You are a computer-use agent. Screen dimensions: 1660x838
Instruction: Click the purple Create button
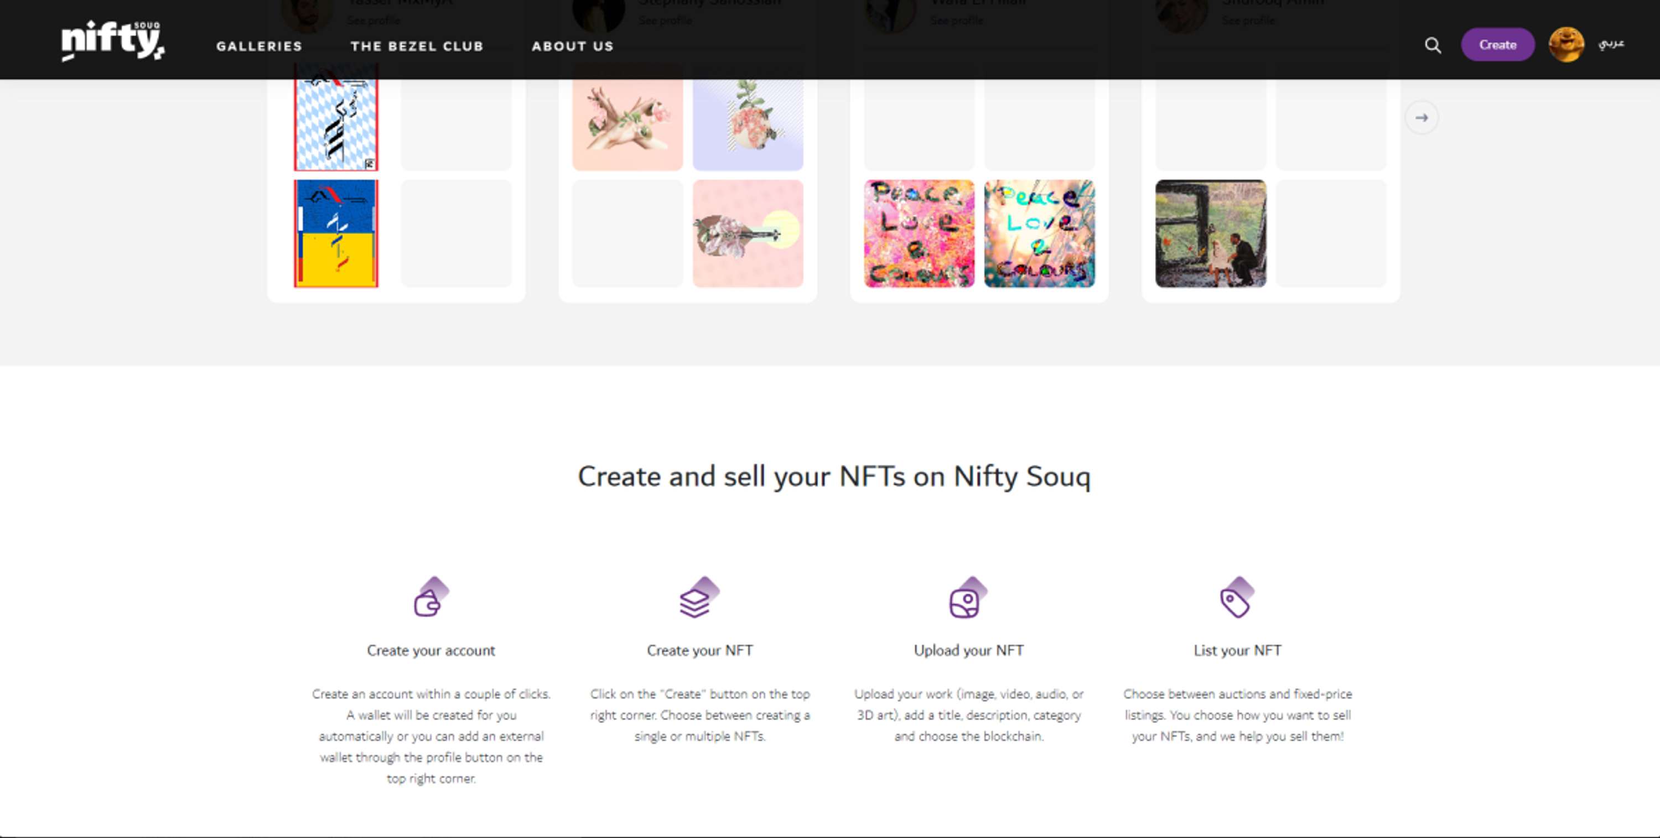pos(1498,45)
